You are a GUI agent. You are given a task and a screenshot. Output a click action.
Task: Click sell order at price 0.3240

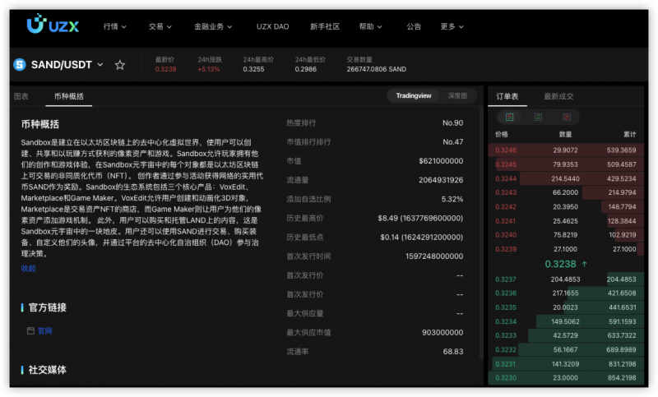pyautogui.click(x=566, y=235)
